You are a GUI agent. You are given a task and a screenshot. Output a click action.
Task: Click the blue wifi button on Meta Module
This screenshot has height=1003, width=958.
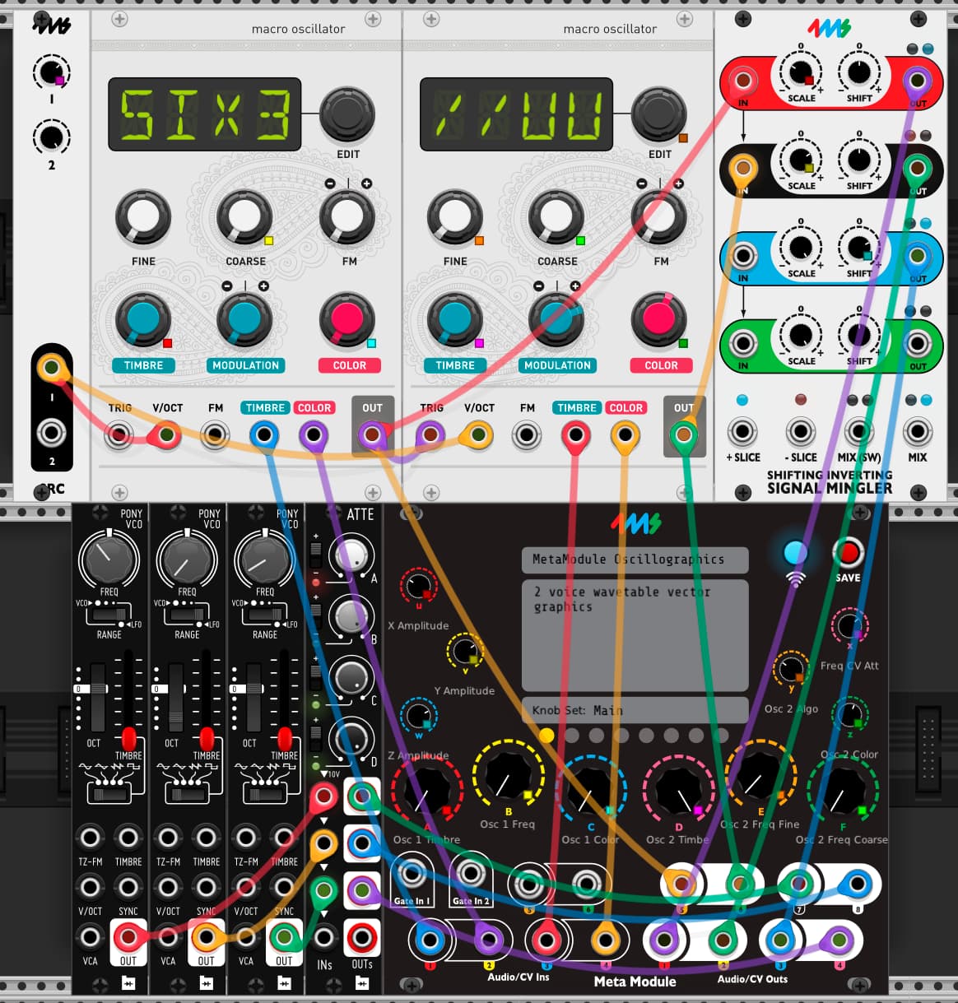794,552
